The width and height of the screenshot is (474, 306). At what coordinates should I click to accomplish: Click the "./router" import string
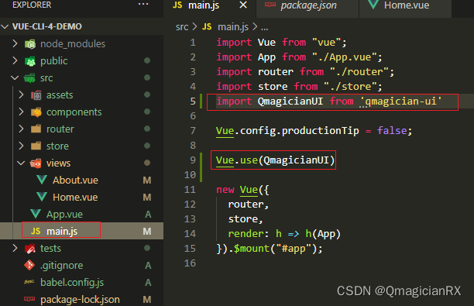coord(359,72)
